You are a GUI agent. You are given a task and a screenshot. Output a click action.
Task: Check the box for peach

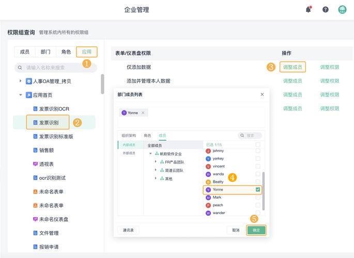click(x=258, y=205)
